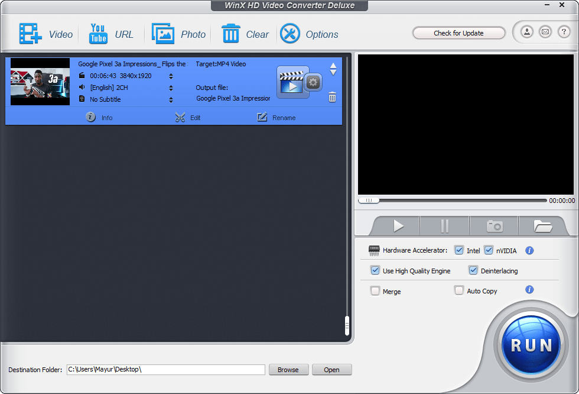Click Hardware Accelerator info icon
The image size is (579, 394).
pos(529,251)
